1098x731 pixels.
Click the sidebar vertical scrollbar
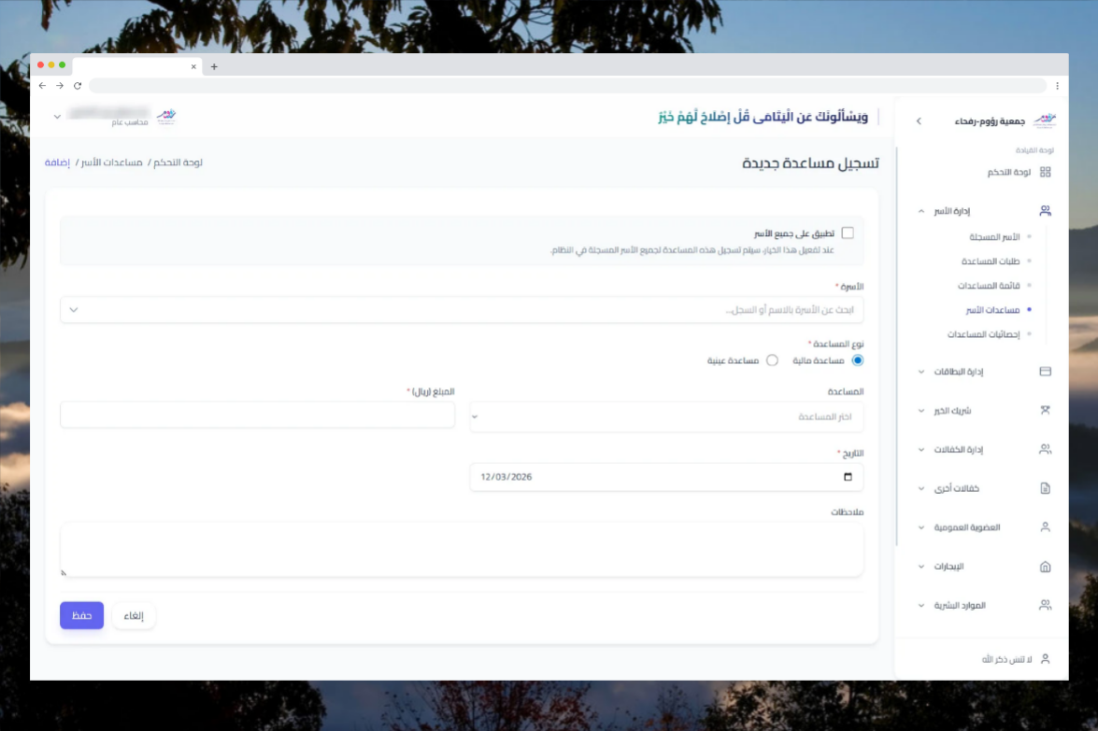click(896, 346)
